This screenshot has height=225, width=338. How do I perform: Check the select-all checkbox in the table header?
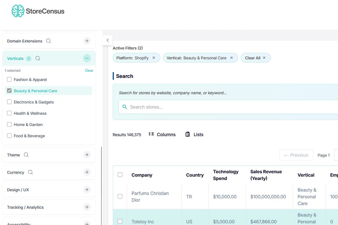(x=120, y=174)
